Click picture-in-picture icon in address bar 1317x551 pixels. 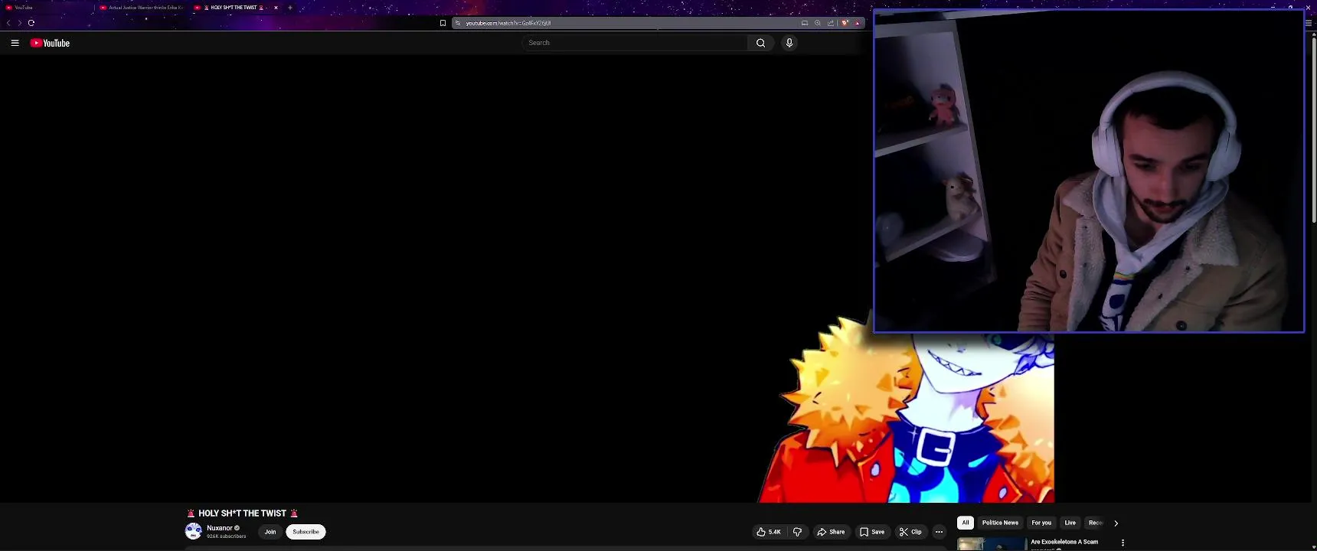(805, 23)
